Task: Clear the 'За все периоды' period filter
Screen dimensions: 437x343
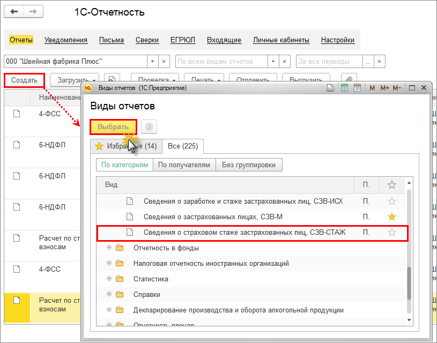Action: coord(379,62)
